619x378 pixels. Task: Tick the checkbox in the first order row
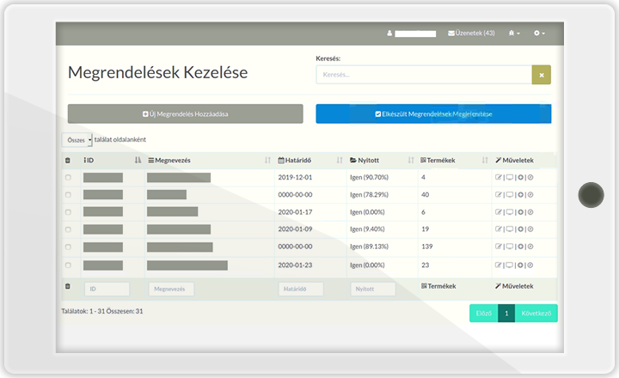68,178
